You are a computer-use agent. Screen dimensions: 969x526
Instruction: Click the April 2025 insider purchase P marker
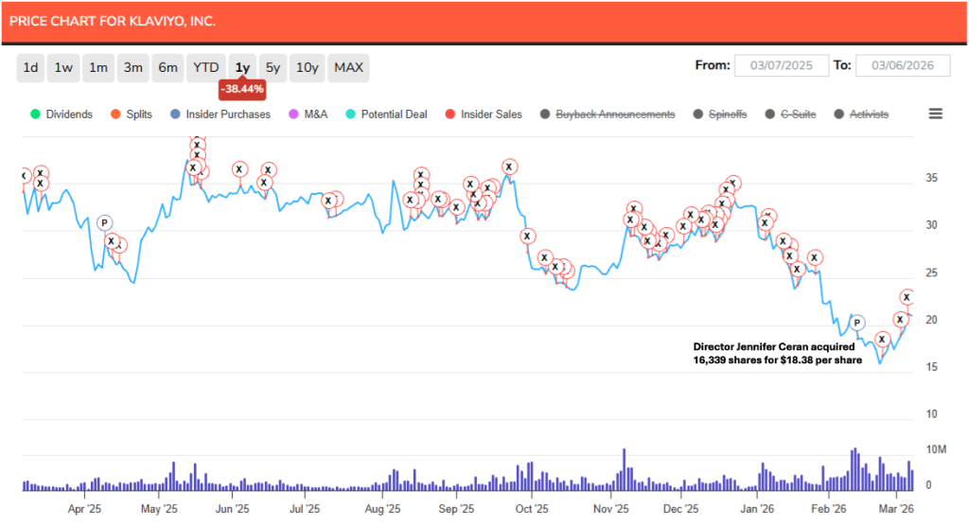pyautogui.click(x=104, y=223)
